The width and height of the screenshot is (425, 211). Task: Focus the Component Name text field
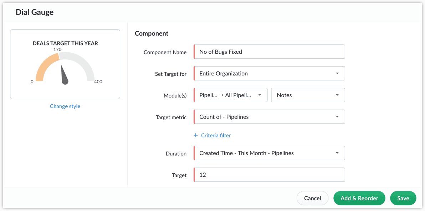pos(269,52)
